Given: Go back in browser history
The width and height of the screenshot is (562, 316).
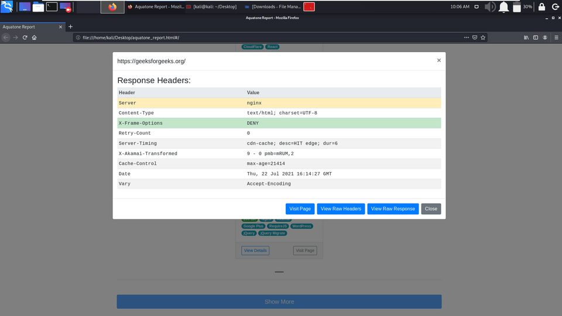Looking at the screenshot, I should [x=6, y=37].
